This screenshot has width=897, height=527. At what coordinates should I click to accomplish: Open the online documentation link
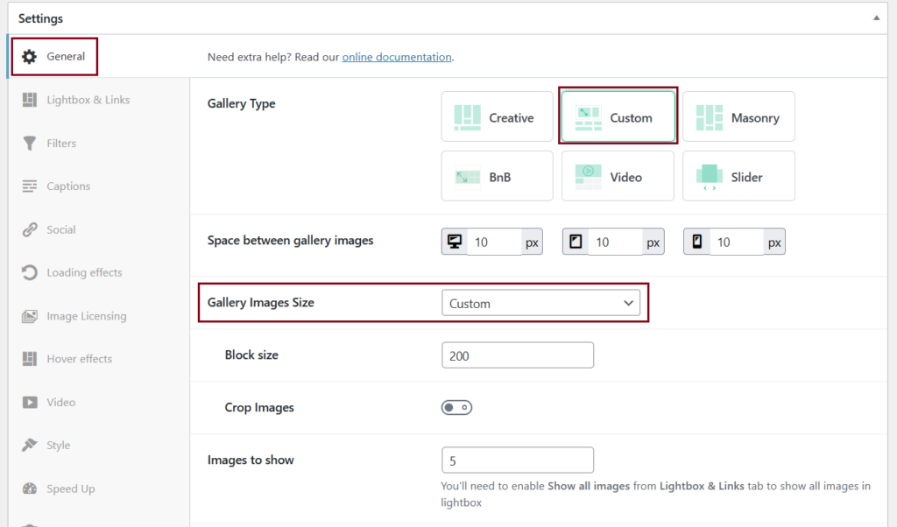pyautogui.click(x=397, y=56)
